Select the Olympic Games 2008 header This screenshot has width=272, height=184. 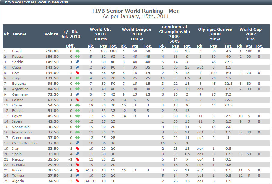(215, 34)
